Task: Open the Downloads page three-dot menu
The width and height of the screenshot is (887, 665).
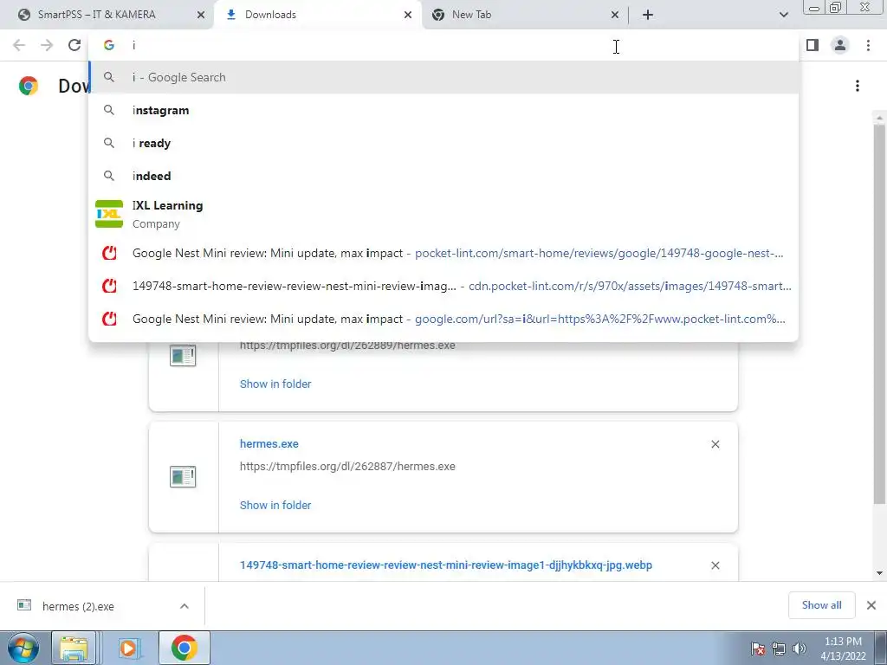Action: tap(858, 86)
